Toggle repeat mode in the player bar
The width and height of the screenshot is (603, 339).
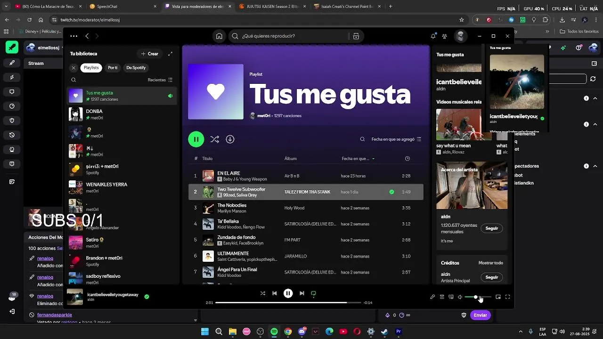click(313, 293)
